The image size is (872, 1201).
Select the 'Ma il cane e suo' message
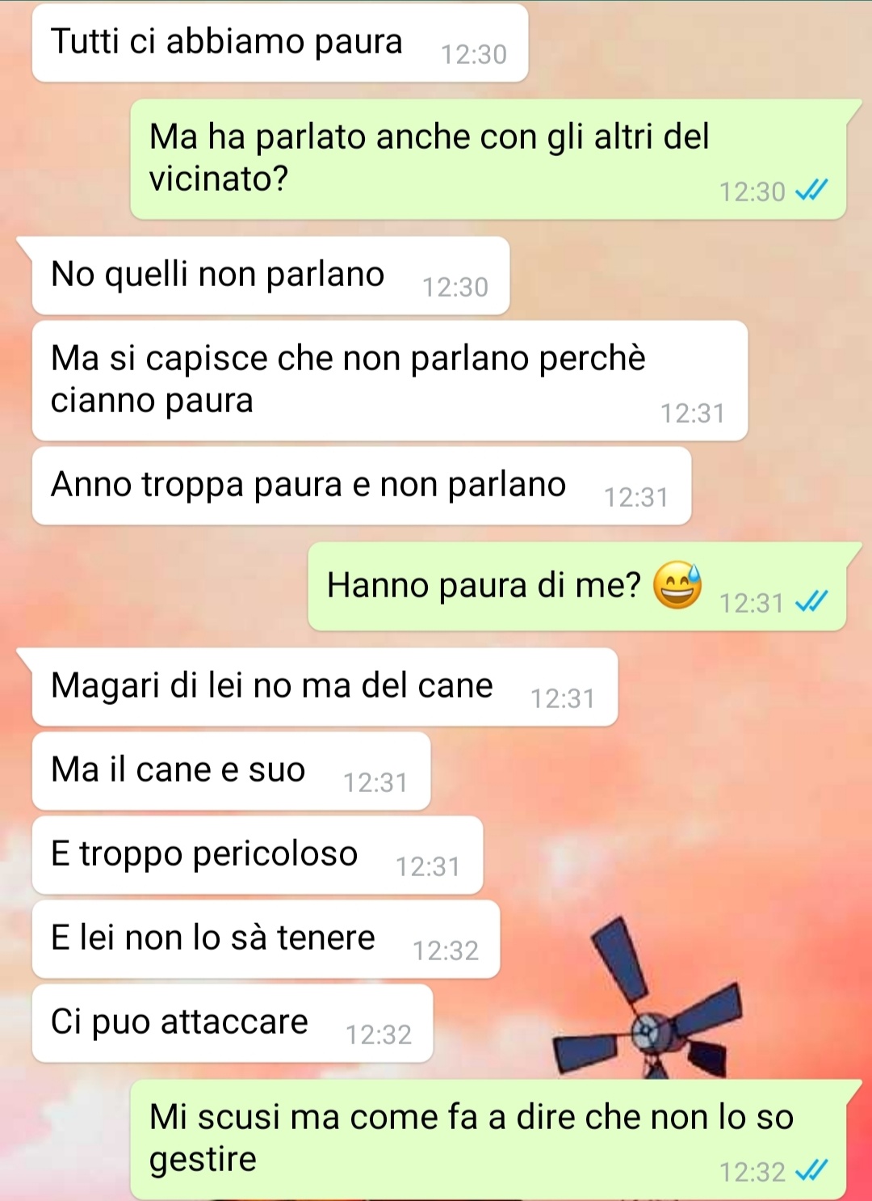coord(231,771)
